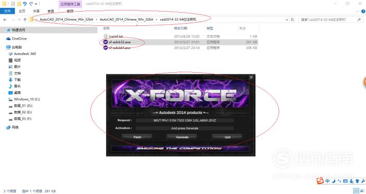Click the first AutoCAD_2014_Chinese_Win_32bit breadcrumb

click(67, 20)
